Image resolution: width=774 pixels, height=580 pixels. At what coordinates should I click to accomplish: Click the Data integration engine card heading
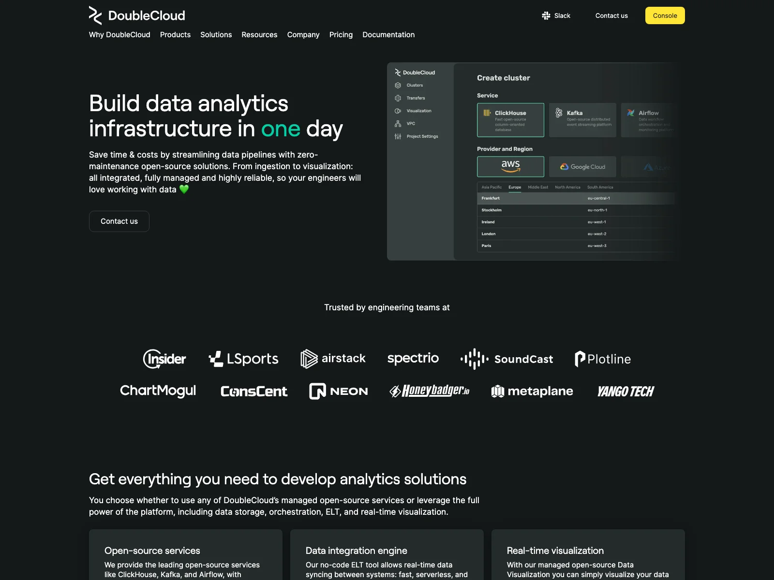coord(357,551)
